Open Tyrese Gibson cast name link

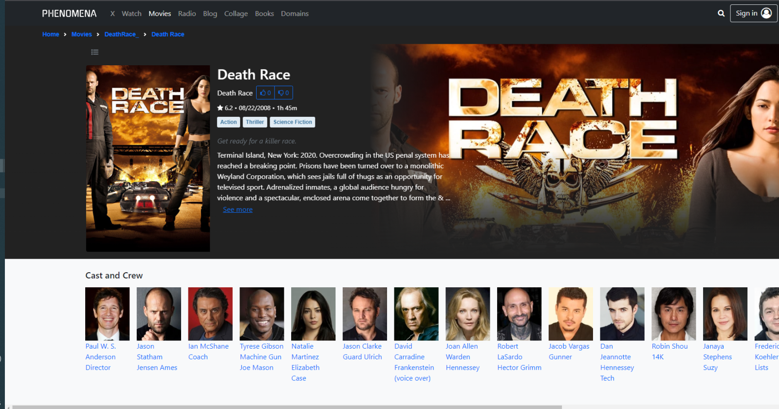tap(261, 346)
